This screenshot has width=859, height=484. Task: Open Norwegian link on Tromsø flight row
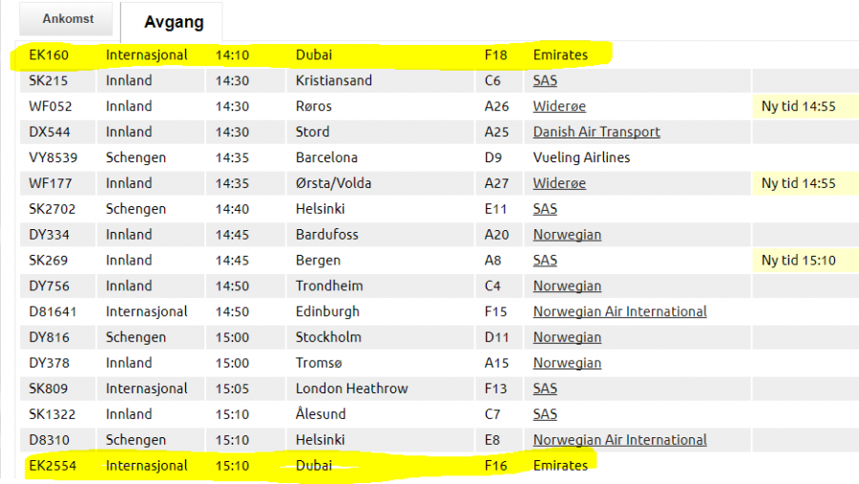pyautogui.click(x=567, y=364)
